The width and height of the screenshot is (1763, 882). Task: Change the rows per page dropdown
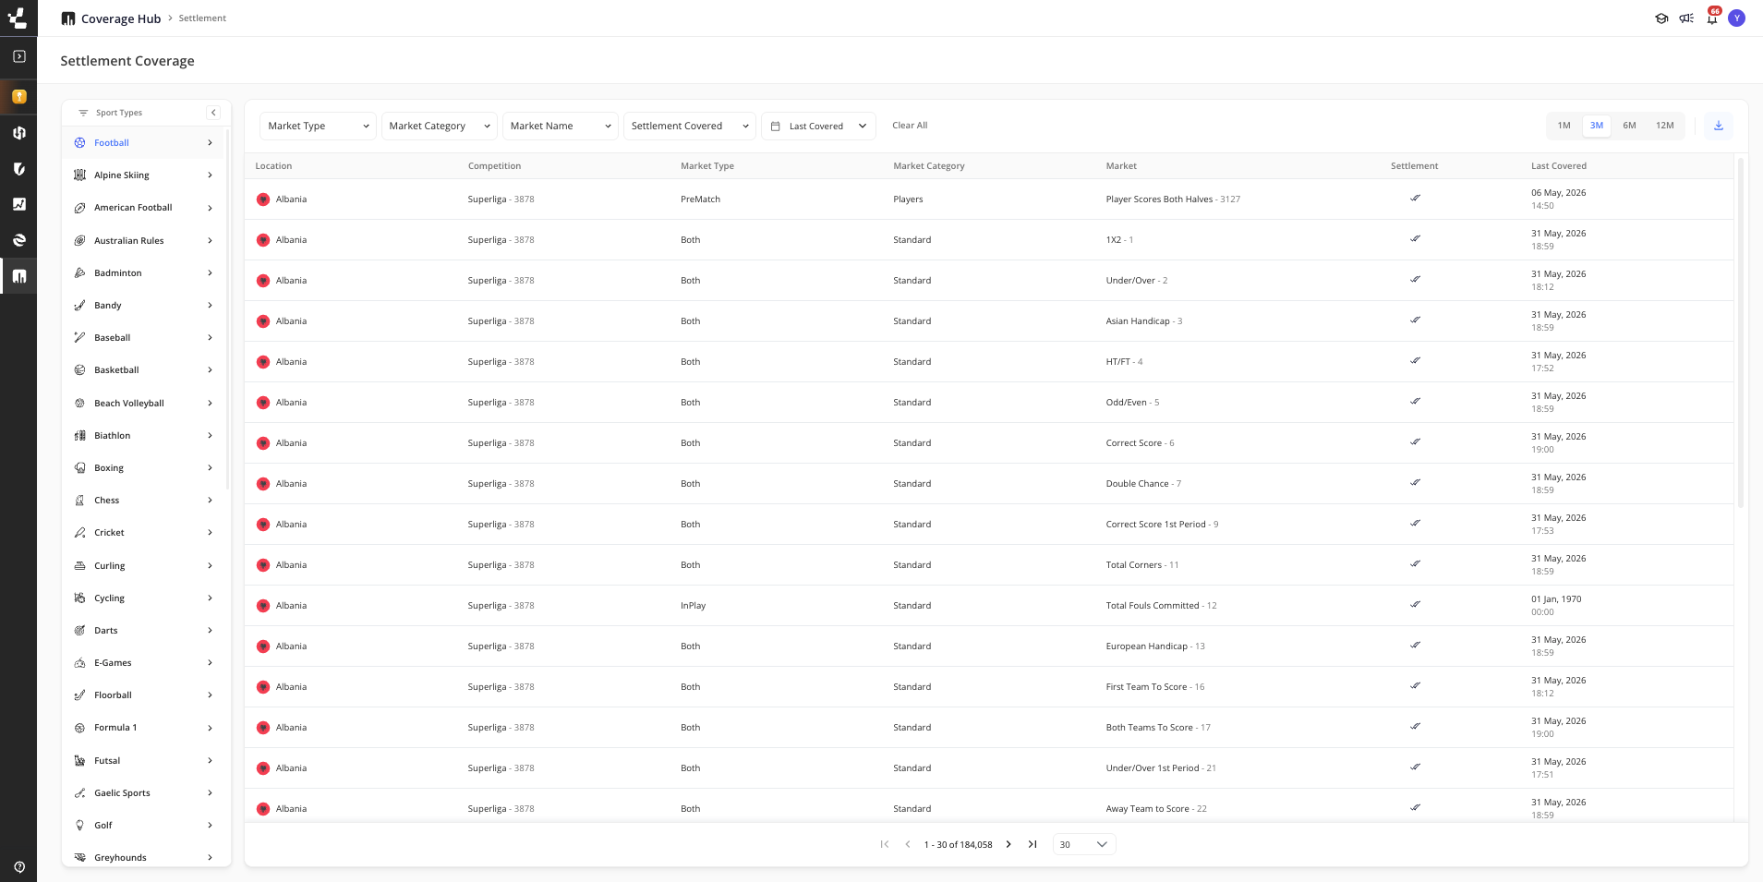[x=1084, y=844]
